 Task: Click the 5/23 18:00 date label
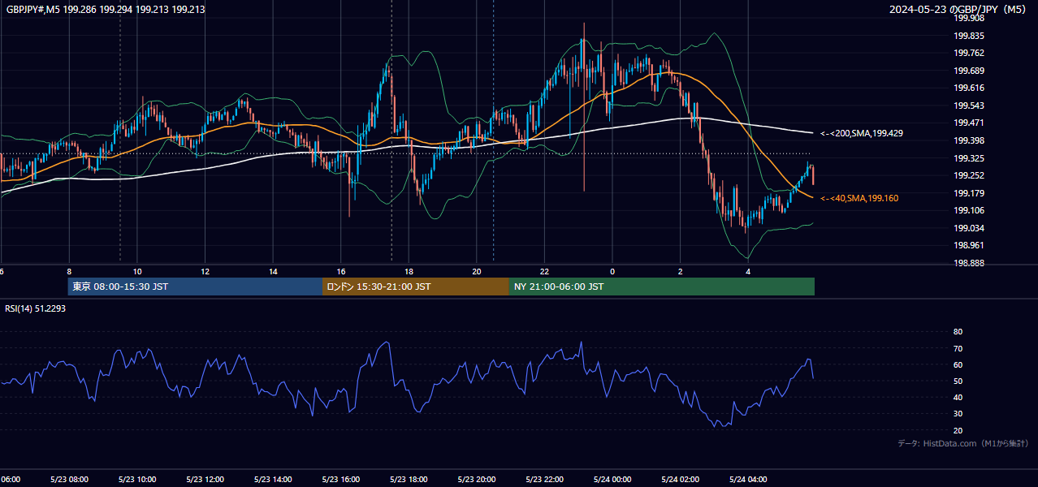pyautogui.click(x=409, y=479)
